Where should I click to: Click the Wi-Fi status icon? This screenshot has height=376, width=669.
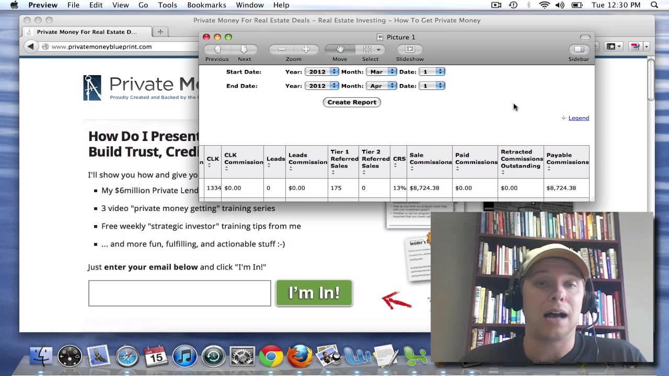(544, 5)
